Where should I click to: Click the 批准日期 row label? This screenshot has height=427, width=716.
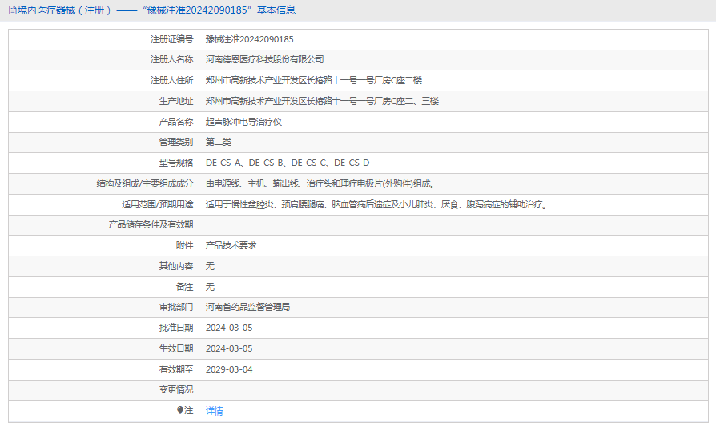tap(176, 328)
